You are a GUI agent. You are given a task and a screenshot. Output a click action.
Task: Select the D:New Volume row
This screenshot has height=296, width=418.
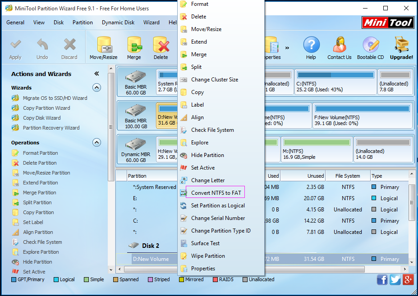coord(262,259)
